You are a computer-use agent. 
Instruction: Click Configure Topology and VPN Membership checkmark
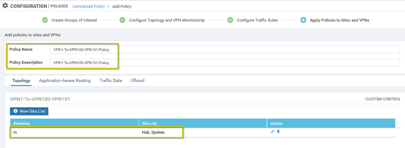coord(122,20)
